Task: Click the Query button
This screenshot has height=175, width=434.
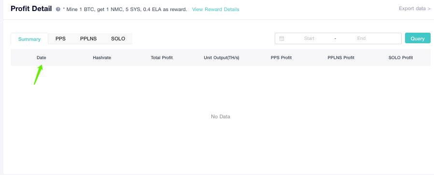Action: (x=418, y=38)
